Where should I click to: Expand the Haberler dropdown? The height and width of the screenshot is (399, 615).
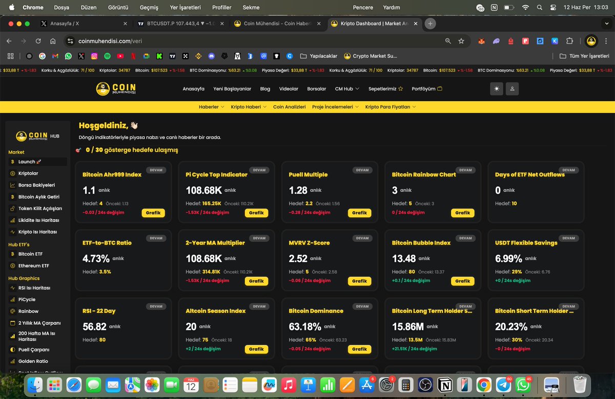(212, 107)
